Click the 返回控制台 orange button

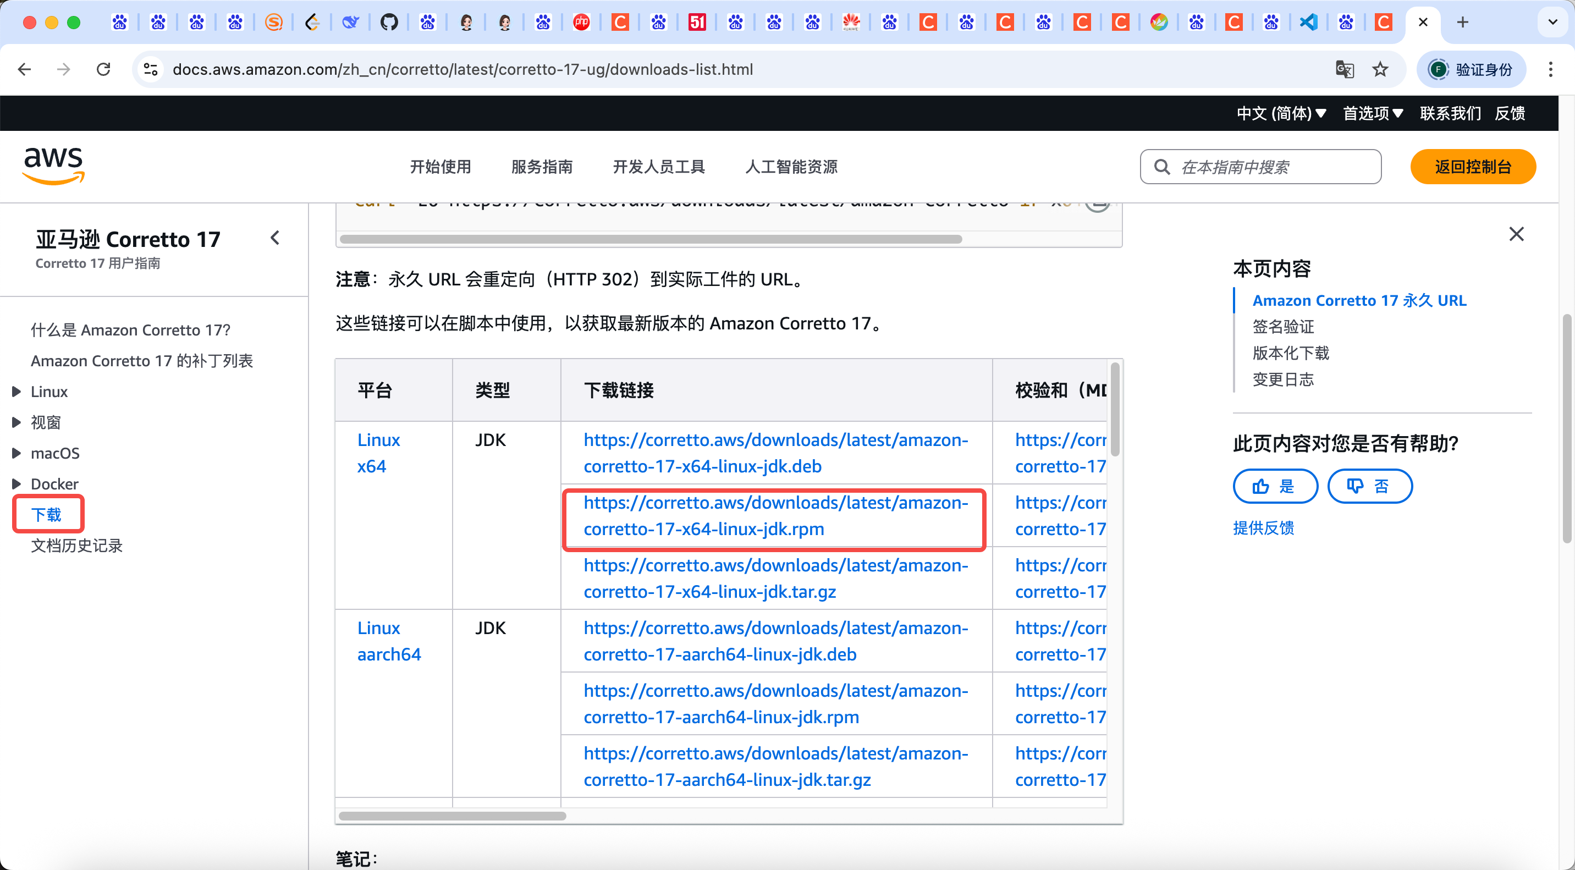1472,167
